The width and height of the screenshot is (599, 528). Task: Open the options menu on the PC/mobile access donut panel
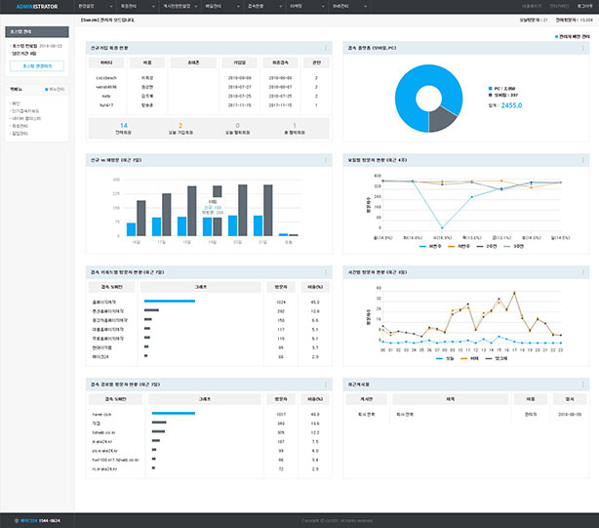(x=584, y=48)
